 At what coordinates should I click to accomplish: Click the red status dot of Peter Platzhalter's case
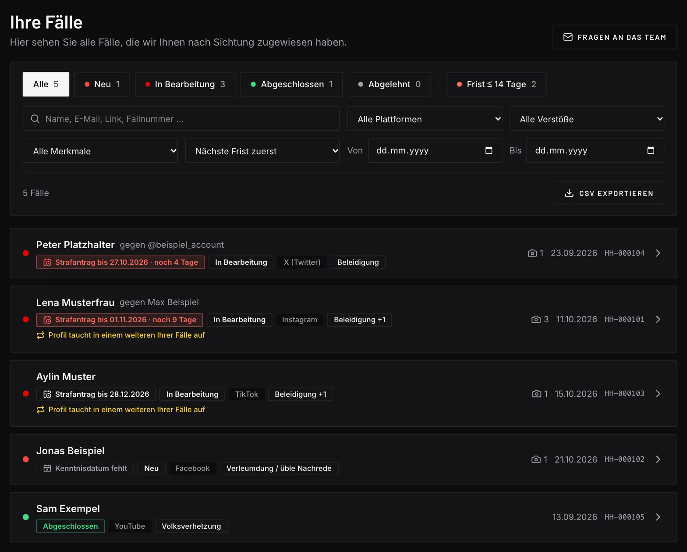tap(26, 253)
